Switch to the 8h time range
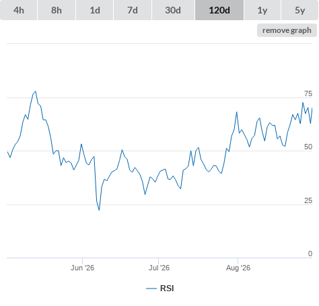319x306 pixels. tap(57, 10)
